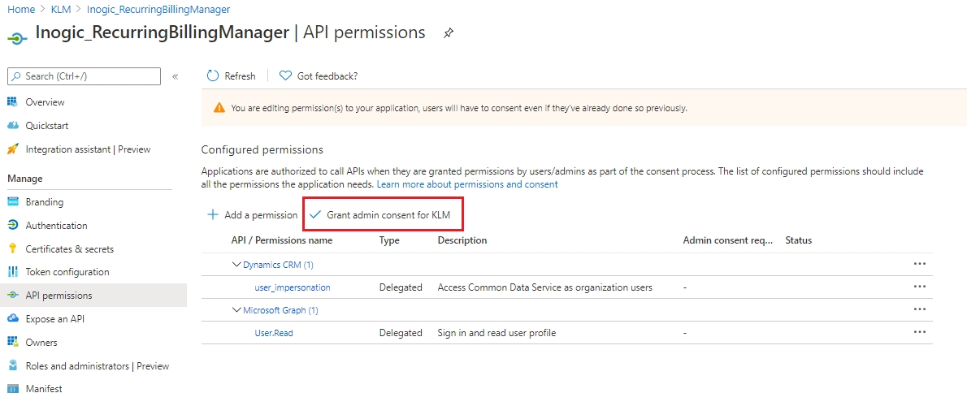Click the KLM breadcrumb link
This screenshot has height=406, width=967.
click(60, 9)
